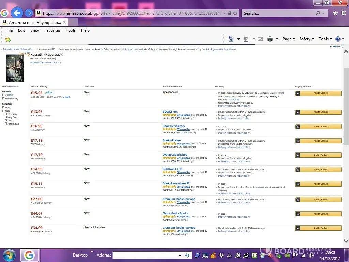
Task: Open the settings gear icon
Action: tap(343, 13)
